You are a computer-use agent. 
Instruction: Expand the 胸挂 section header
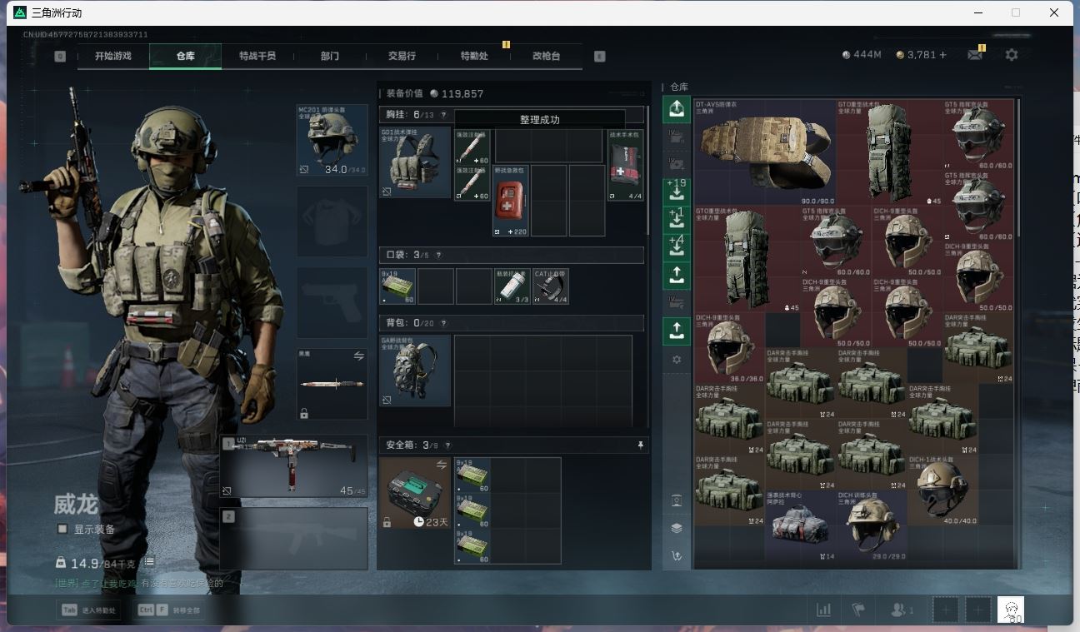(511, 115)
